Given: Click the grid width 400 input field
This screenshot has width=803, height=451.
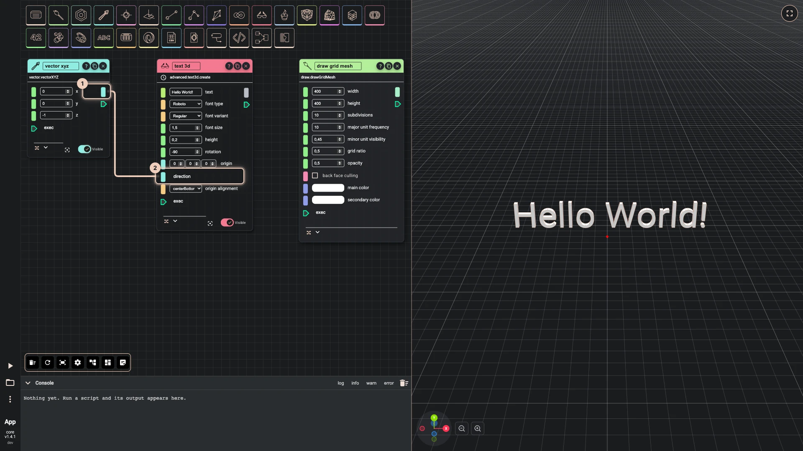Looking at the screenshot, I should [328, 91].
